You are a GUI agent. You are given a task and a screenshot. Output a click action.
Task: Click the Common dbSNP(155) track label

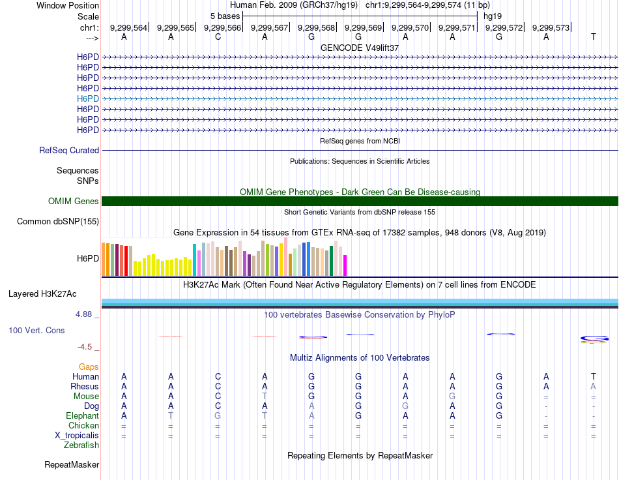(58, 222)
